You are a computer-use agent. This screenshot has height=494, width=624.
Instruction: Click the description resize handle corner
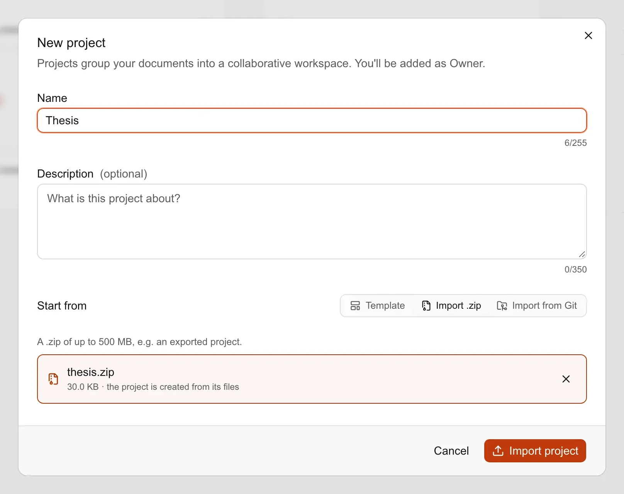[x=582, y=254]
